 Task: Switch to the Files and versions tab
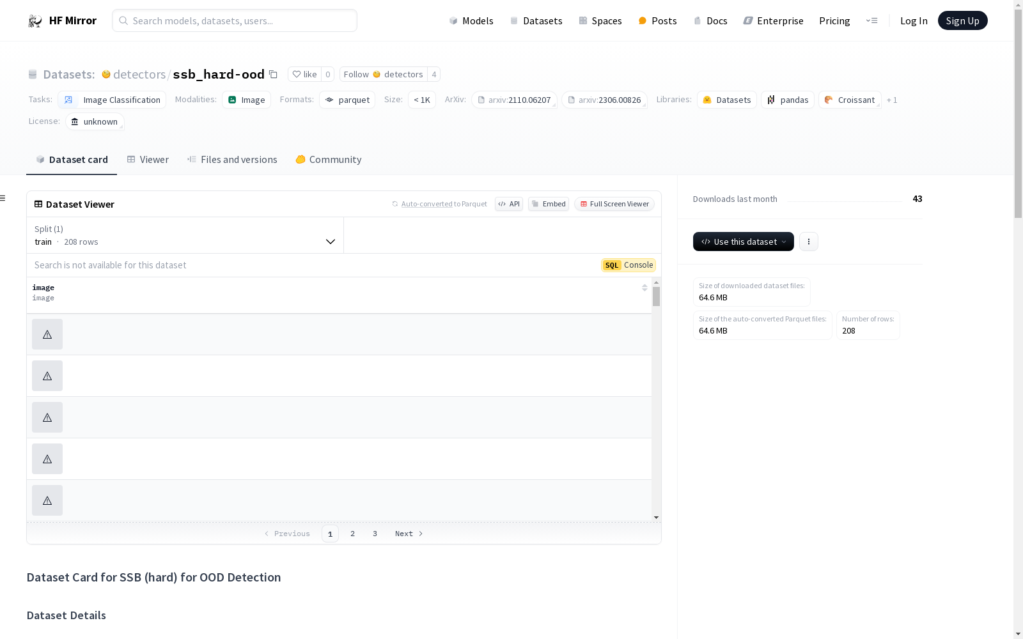[x=232, y=160]
